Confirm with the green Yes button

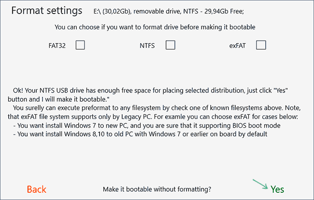277,189
